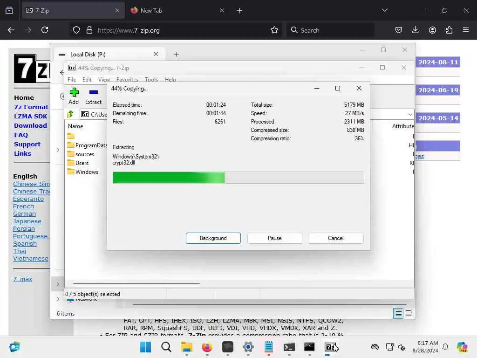Switch File Explorer to large icons view
The width and height of the screenshot is (477, 358).
point(409,313)
